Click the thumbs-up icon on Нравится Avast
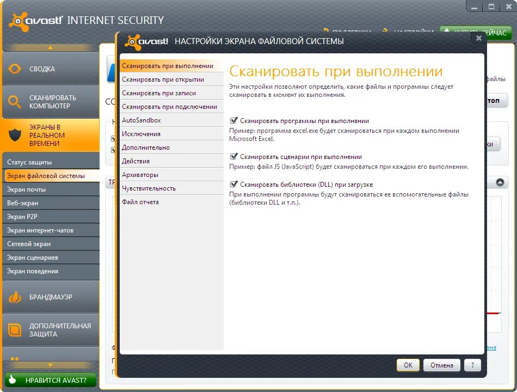Screen dimensions: 517x392 (12, 379)
